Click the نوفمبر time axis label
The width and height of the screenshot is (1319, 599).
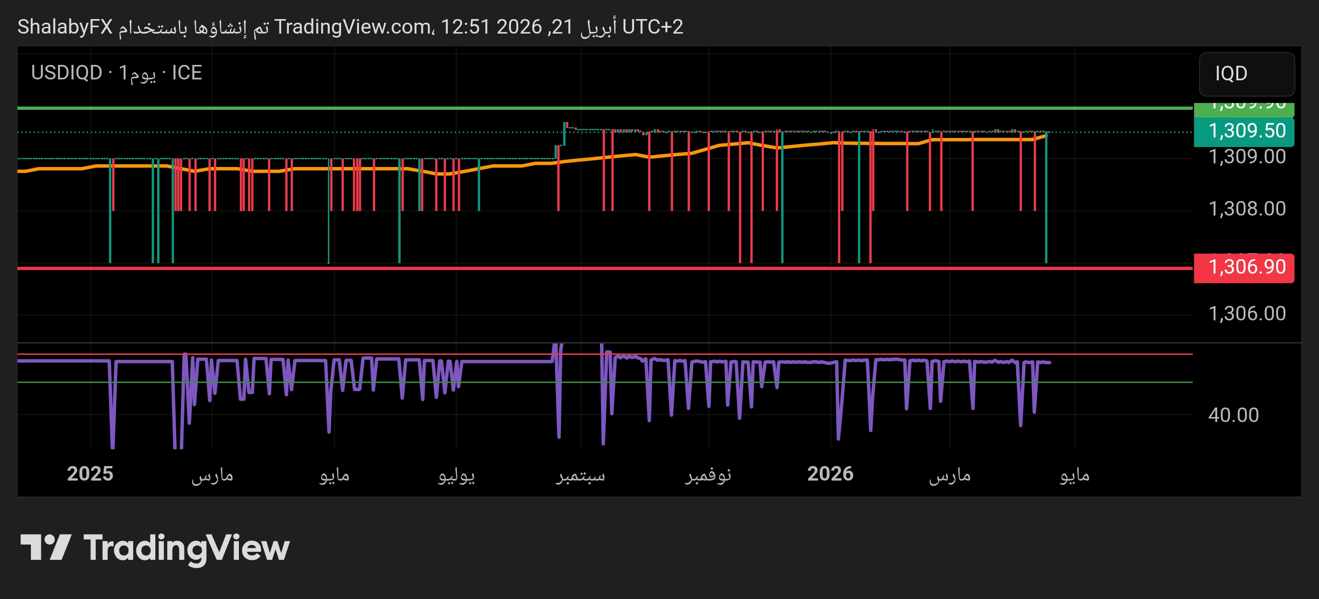708,475
